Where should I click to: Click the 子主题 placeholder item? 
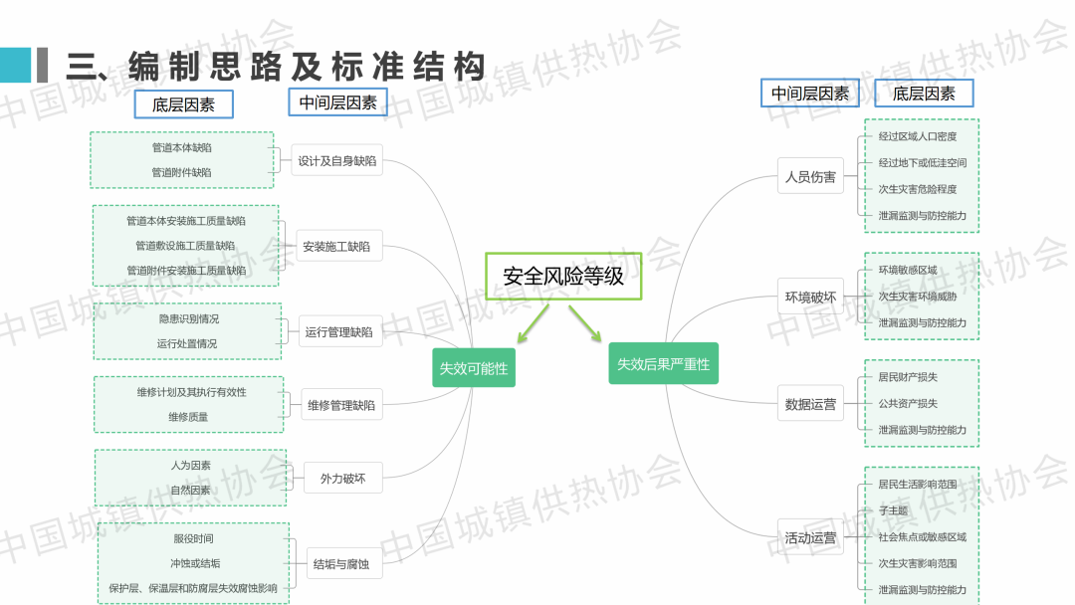pyautogui.click(x=893, y=510)
